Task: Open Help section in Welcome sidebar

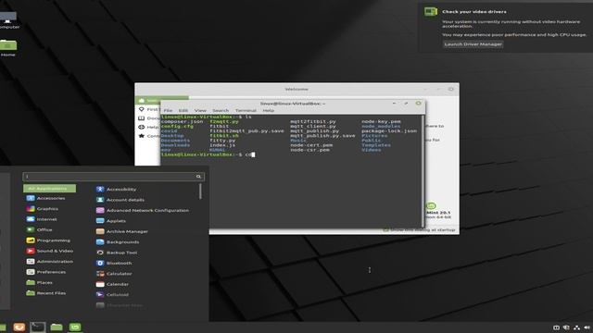Action: (148, 128)
